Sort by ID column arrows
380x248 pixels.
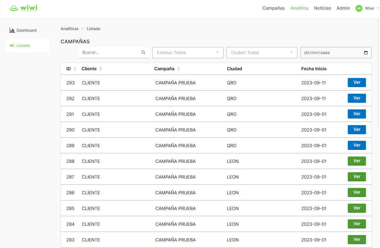click(75, 69)
